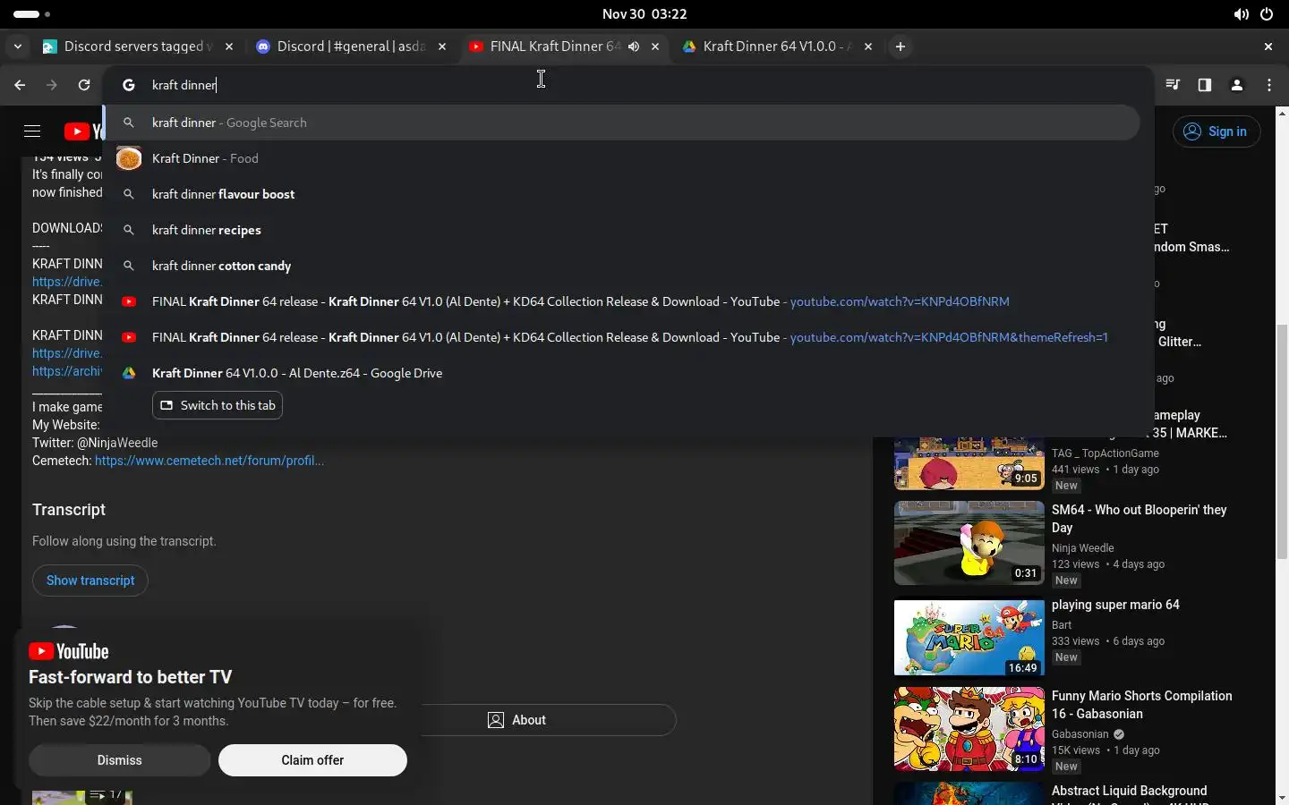Viewport: 1289px width, 805px height.
Task: Click the 'Twitter: @NinjaWeedle' text
Action: [95, 443]
